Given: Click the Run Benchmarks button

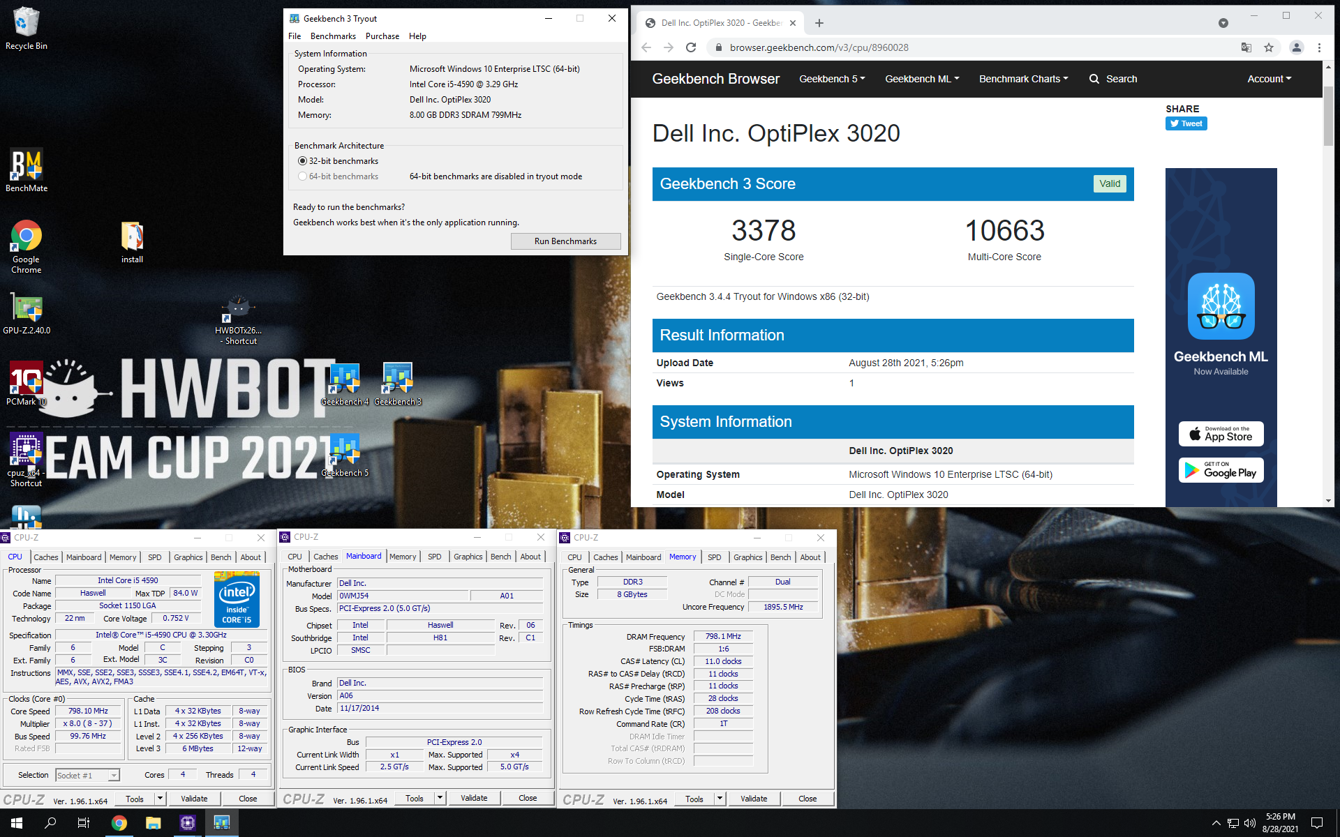Looking at the screenshot, I should 565,241.
